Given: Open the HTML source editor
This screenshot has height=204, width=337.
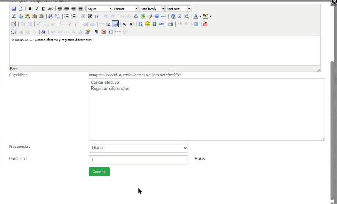Looking at the screenshot, I should [x=163, y=16].
